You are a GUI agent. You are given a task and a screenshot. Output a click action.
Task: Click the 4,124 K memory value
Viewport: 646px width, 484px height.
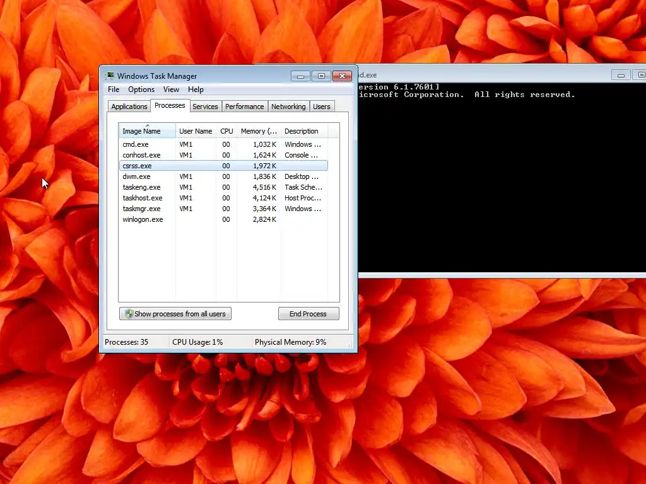coord(264,198)
